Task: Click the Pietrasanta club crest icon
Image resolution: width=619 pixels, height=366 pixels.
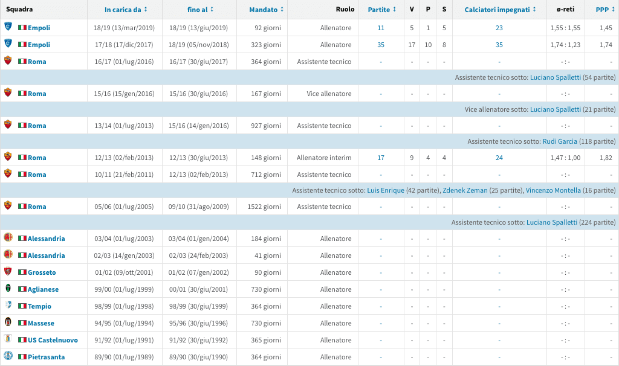Action: point(8,356)
